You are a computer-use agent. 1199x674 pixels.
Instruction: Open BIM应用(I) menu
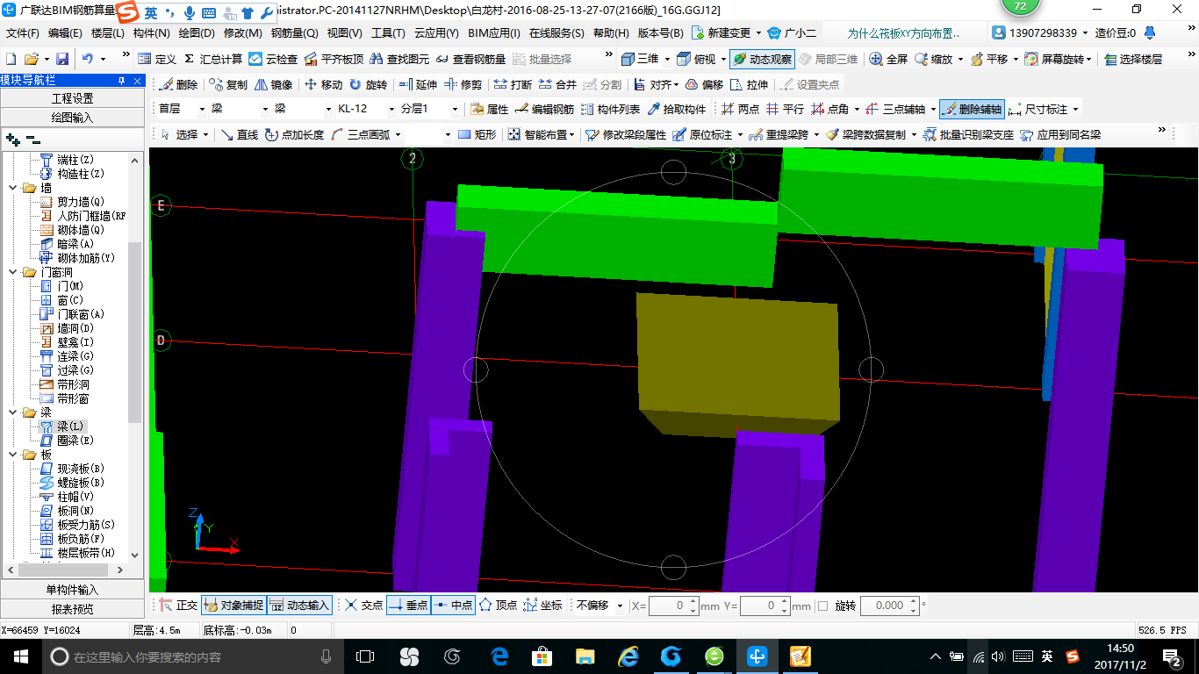coord(494,33)
